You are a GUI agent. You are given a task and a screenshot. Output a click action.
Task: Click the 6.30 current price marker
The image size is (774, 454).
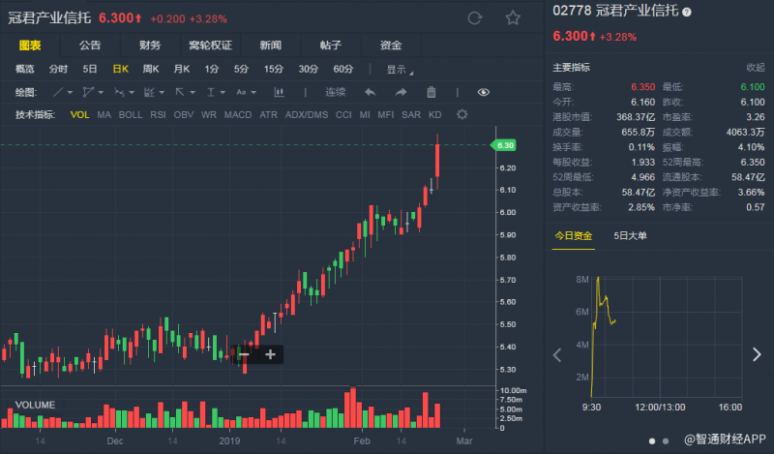click(x=503, y=145)
